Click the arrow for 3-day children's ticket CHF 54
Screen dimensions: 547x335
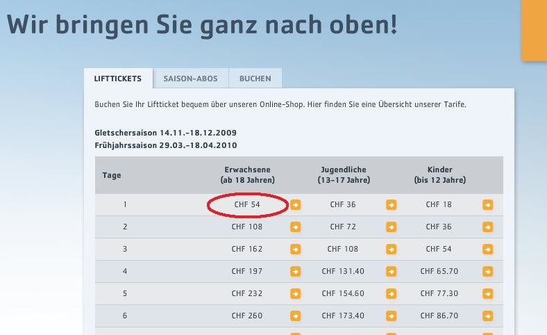(487, 250)
